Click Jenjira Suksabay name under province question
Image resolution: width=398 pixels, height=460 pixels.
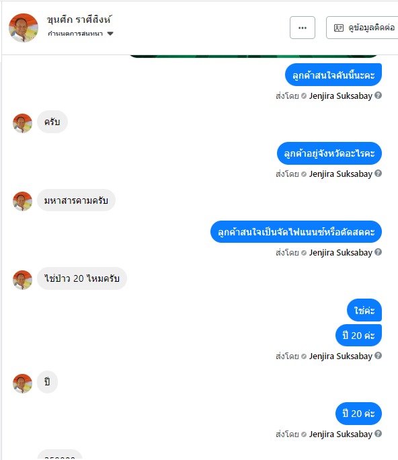tap(340, 174)
